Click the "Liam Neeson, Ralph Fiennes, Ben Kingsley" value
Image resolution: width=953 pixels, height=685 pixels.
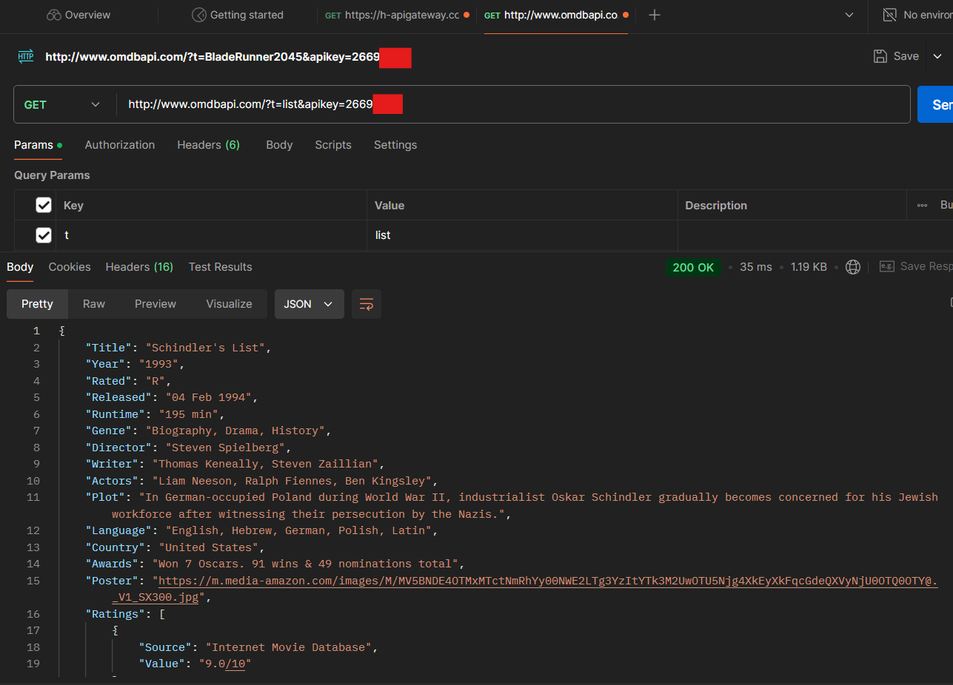pyautogui.click(x=292, y=481)
